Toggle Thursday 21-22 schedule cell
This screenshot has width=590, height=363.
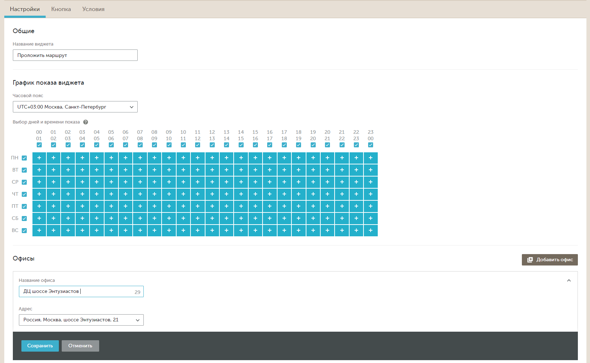pos(342,194)
